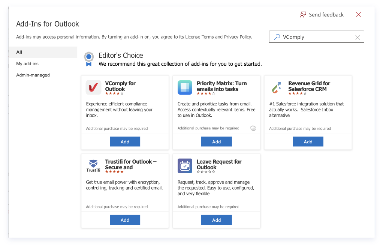Click the badge icon on Priority Matrix card
Viewport: 383px width, 248px height.
[x=253, y=128]
